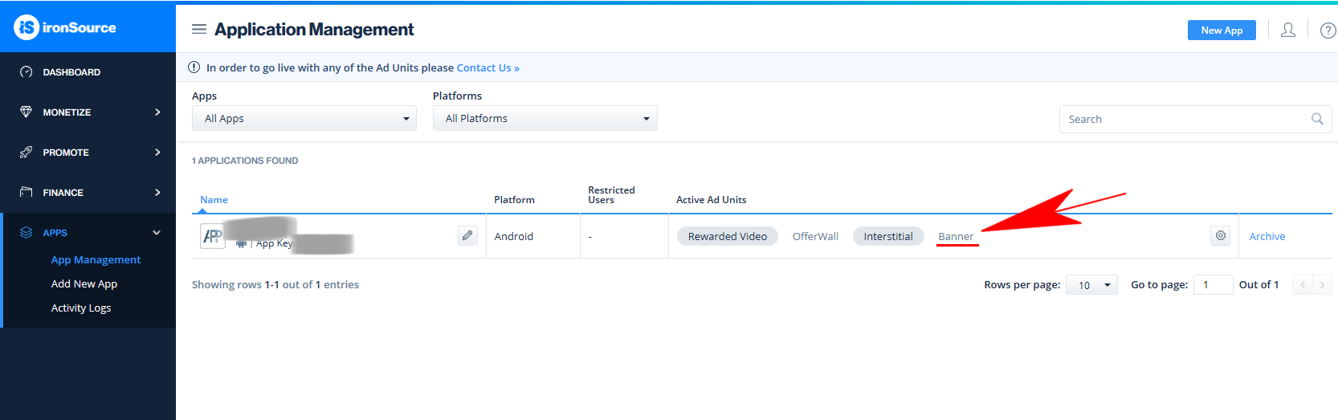Click the Platform column header

click(514, 200)
